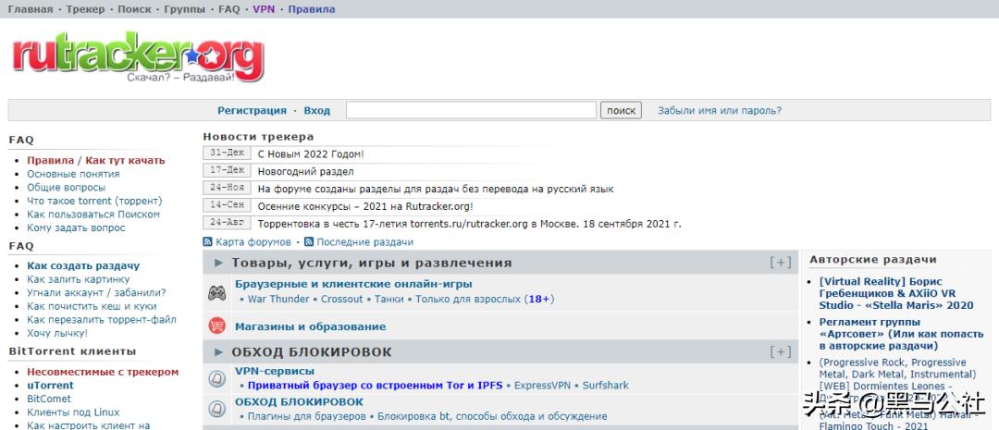Click the red shopping cart icon
999x430 pixels.
click(216, 326)
